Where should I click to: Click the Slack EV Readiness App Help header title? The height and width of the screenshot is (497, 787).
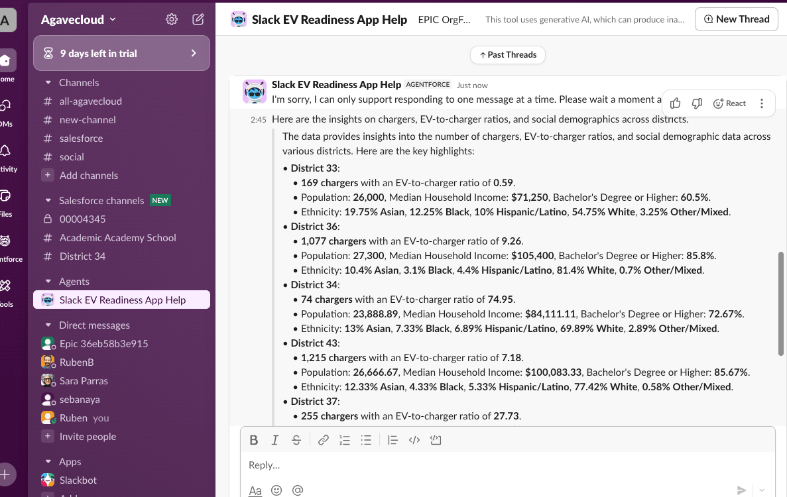[330, 20]
